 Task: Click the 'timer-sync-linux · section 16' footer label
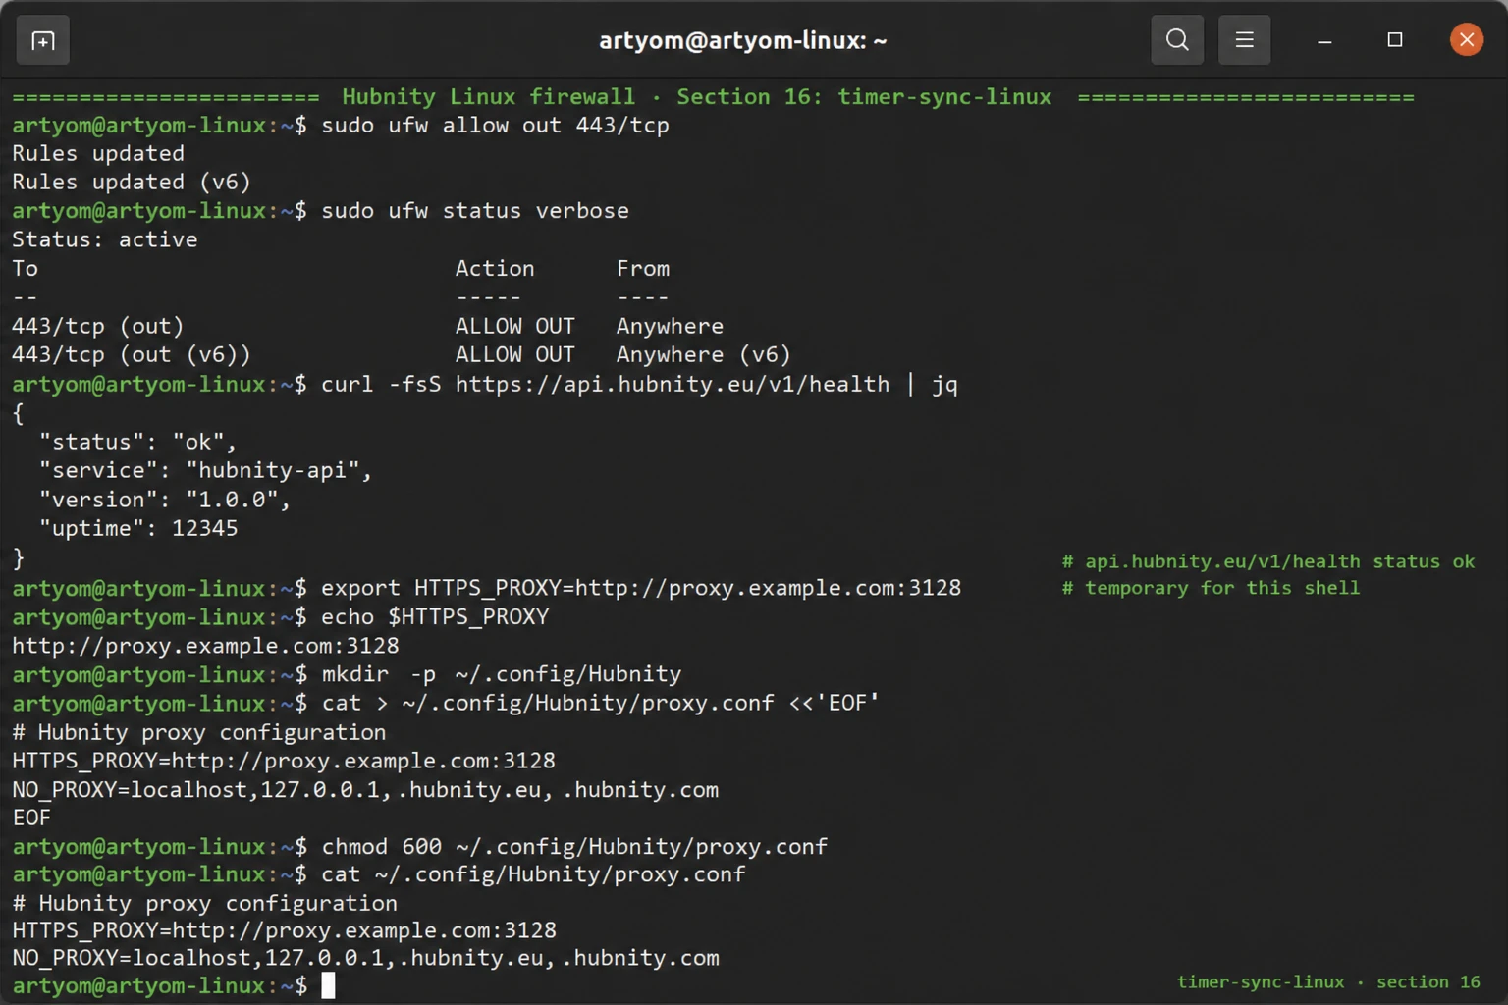(x=1328, y=981)
